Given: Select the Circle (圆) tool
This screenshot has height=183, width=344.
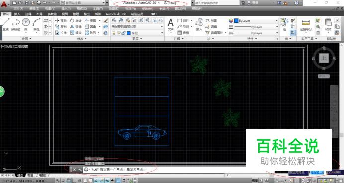Looking at the screenshot, I should point(26,24).
